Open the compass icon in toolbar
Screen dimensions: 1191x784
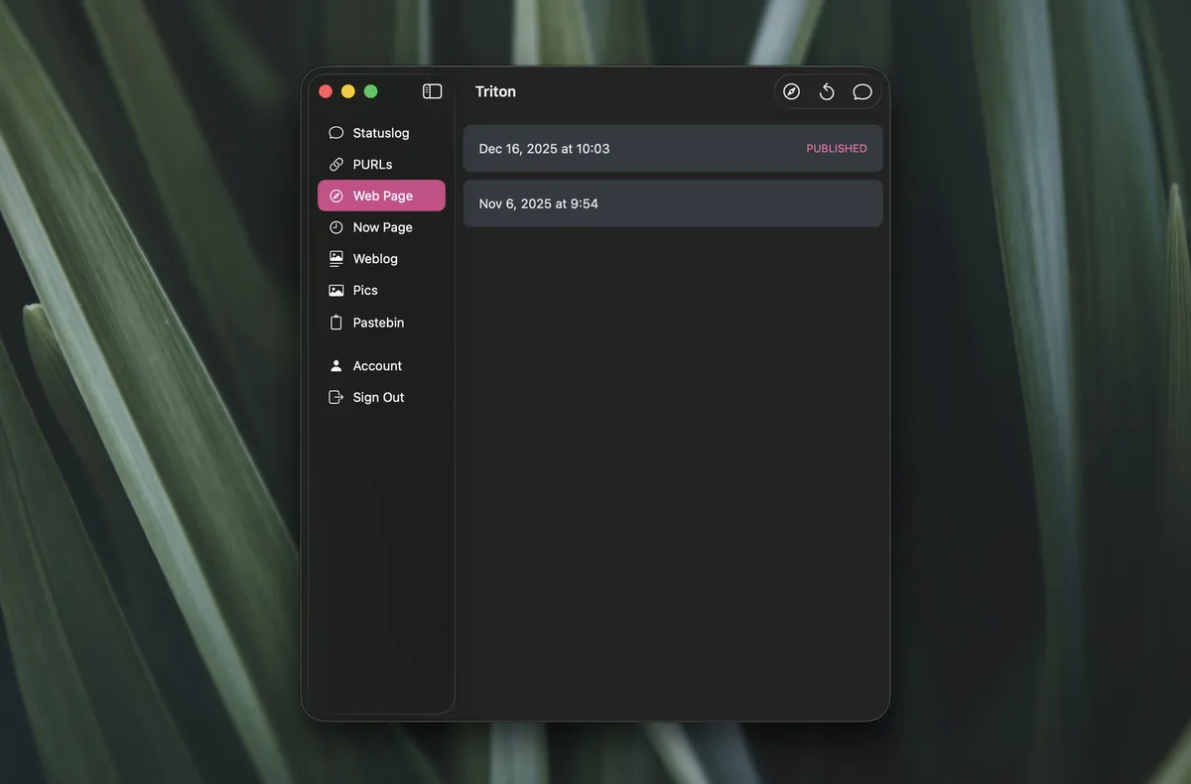click(x=791, y=91)
